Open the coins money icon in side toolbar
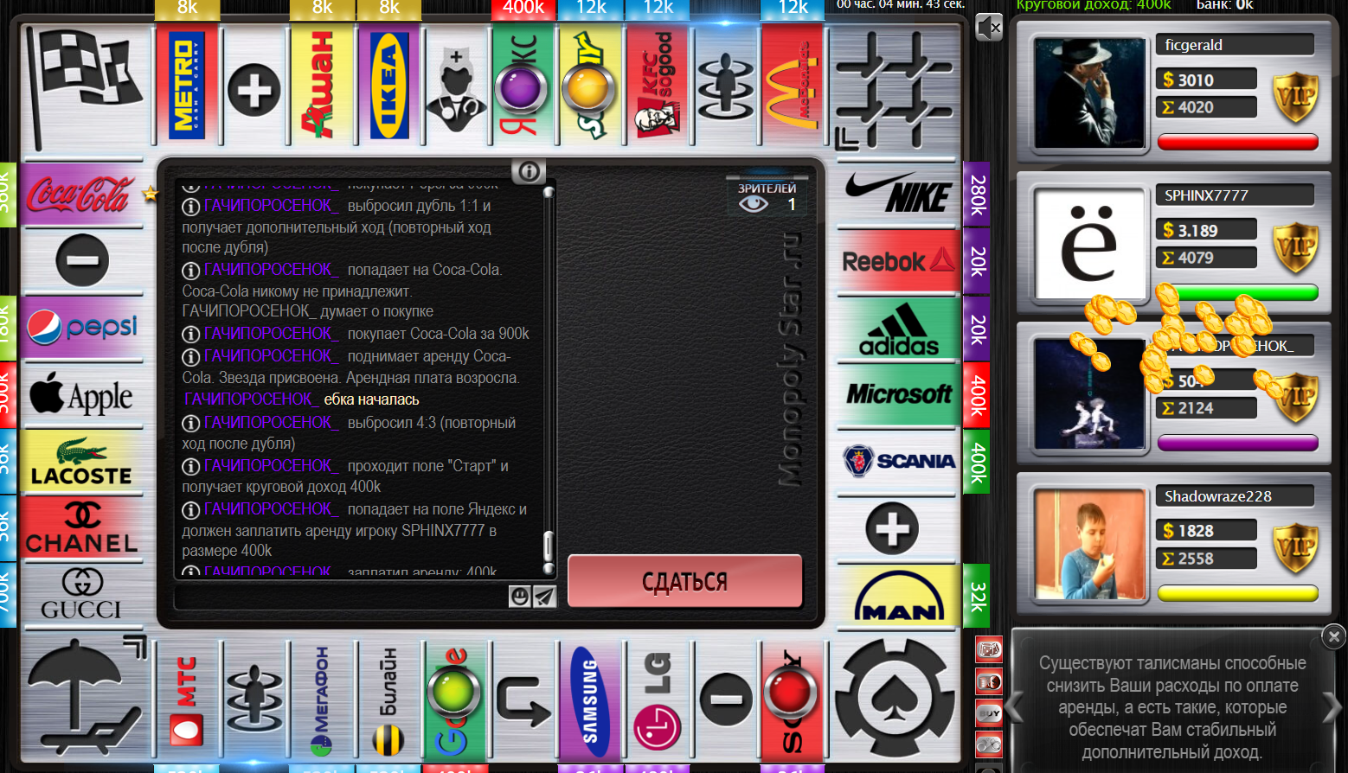The image size is (1348, 773). (989, 681)
